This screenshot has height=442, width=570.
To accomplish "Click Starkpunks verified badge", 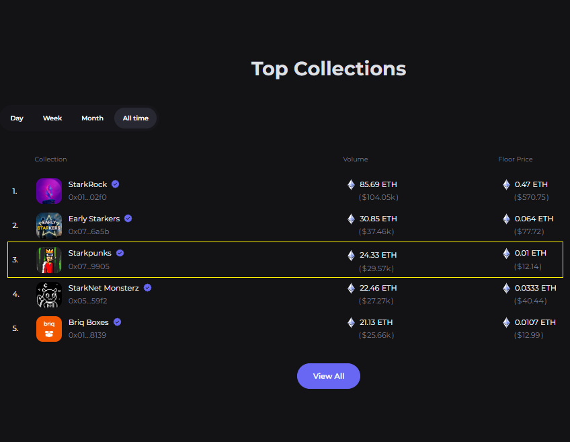I will pyautogui.click(x=120, y=253).
